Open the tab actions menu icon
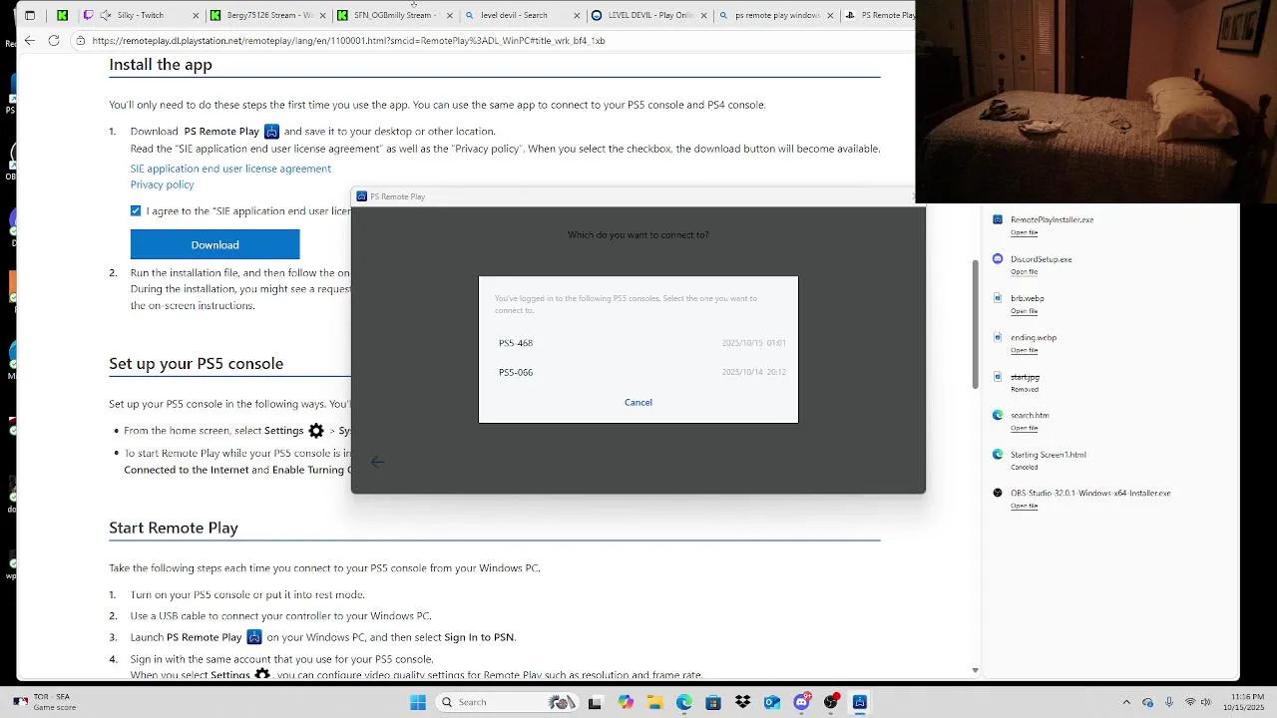Viewport: 1277px width, 718px height. tap(30, 16)
